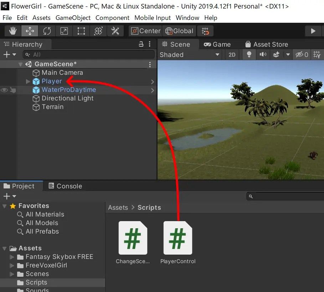Open Project create dropdown
Viewport: 324px width, 292px height.
(10, 196)
